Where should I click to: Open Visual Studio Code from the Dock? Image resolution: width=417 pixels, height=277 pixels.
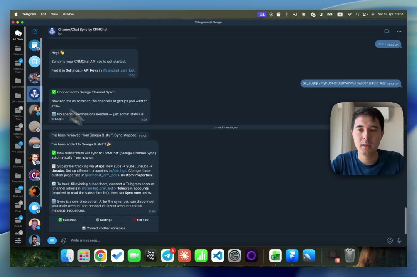tap(218, 256)
